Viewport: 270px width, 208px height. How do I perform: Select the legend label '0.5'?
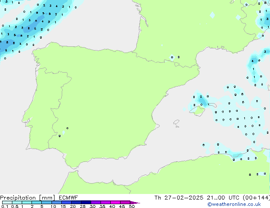point(15,206)
